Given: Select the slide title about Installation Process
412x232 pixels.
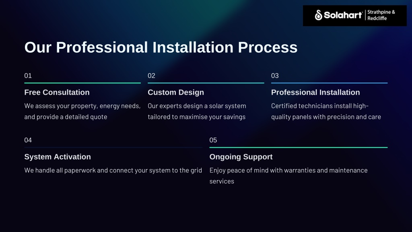Looking at the screenshot, I should [161, 48].
